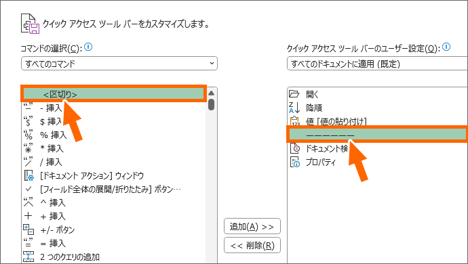The width and height of the screenshot is (468, 264).
Task: Select the separator line in right list
Action: tap(376, 135)
